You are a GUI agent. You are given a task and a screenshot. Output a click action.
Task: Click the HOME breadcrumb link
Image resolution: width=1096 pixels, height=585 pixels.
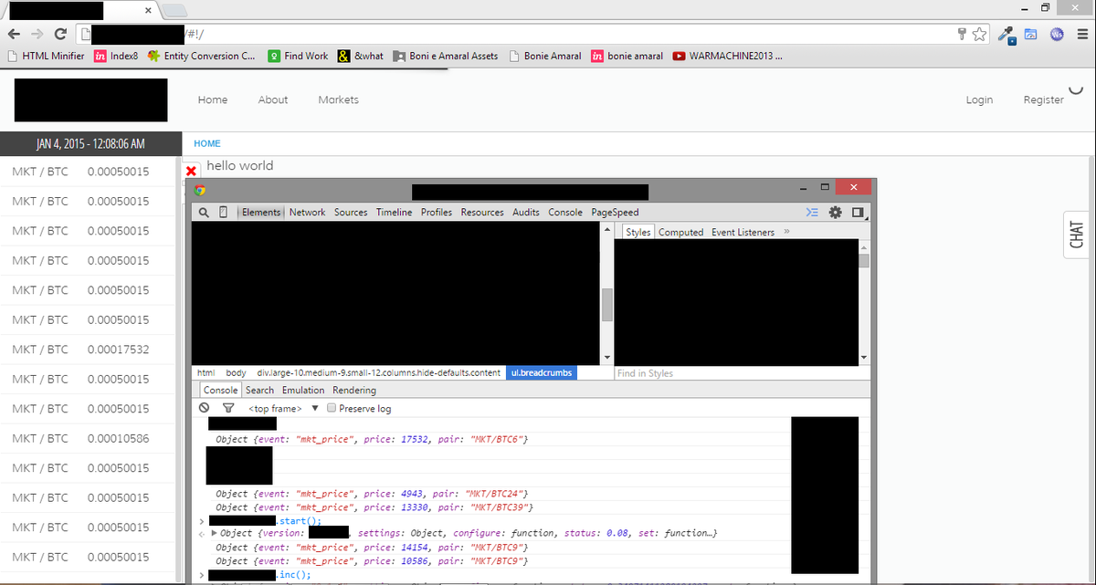point(207,143)
